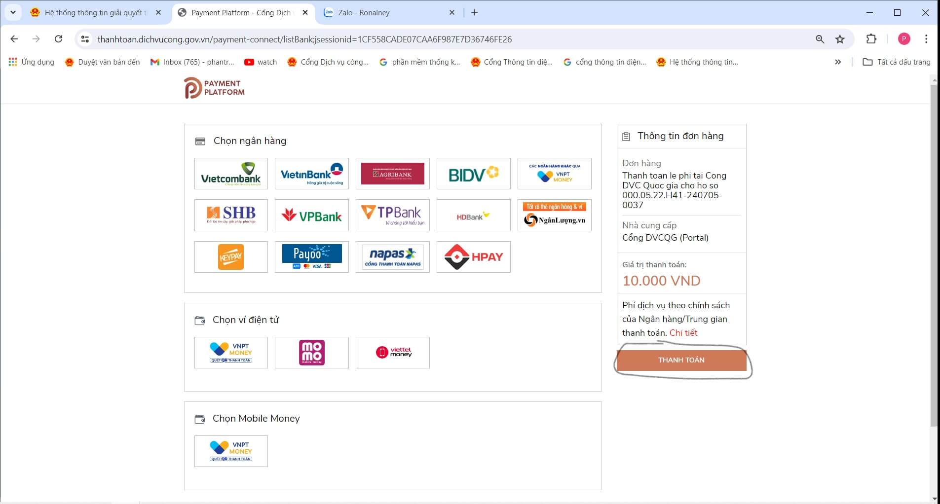Select NganLuong.vn payment gateway

tap(554, 215)
